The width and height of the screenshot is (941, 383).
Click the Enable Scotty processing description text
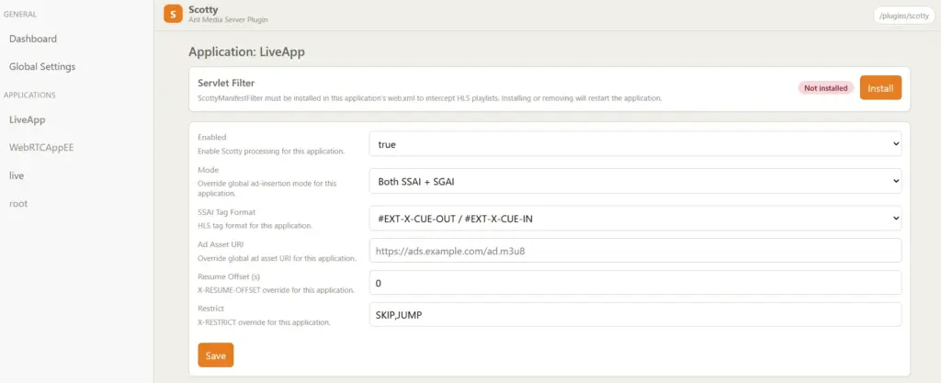(271, 151)
